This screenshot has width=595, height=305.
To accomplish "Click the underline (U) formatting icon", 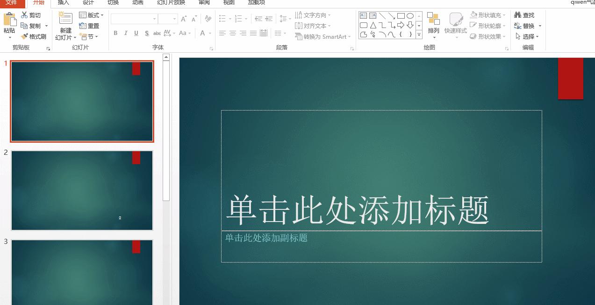I will click(x=136, y=33).
